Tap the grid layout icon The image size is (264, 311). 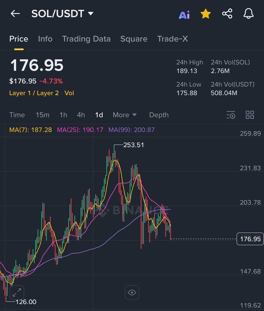250,115
